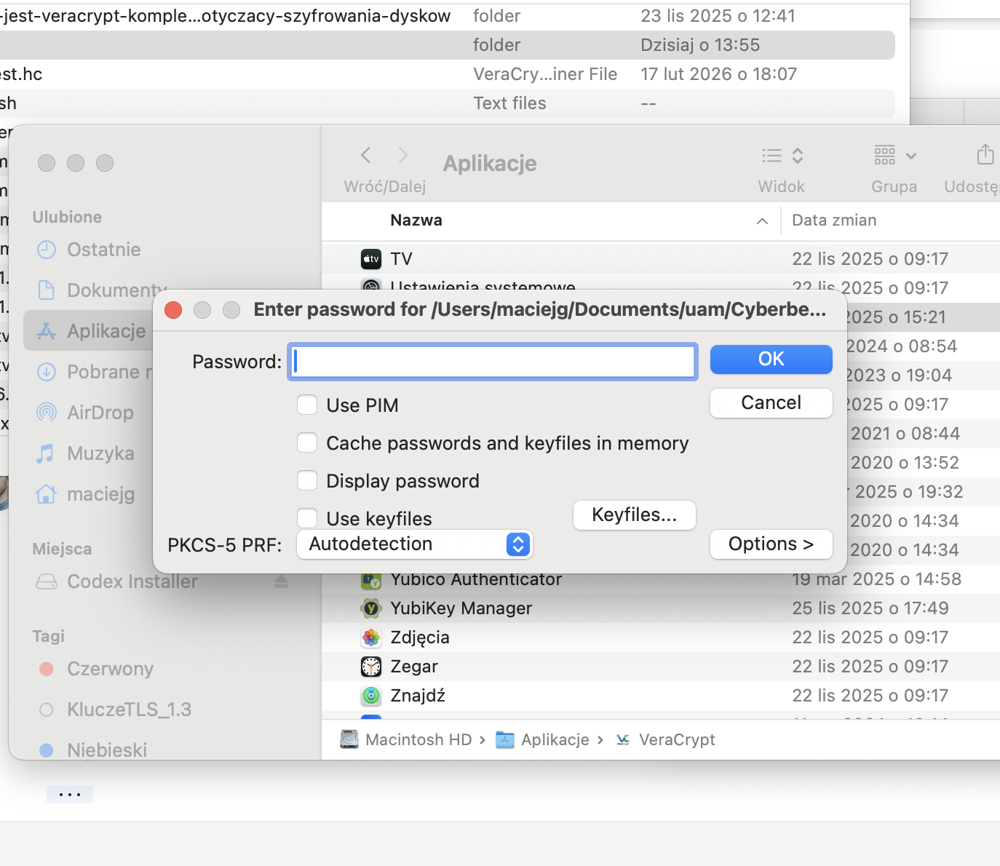1000x866 pixels.
Task: Enable the Use PIM checkbox
Action: (307, 405)
